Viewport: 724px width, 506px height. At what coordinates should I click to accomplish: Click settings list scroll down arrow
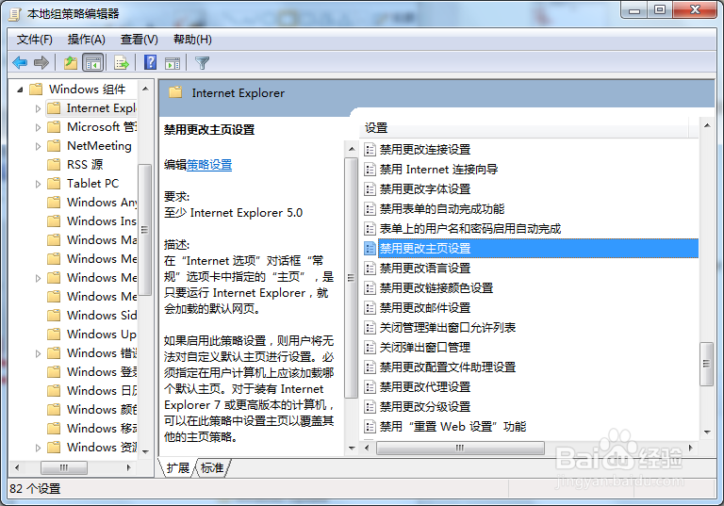click(707, 433)
